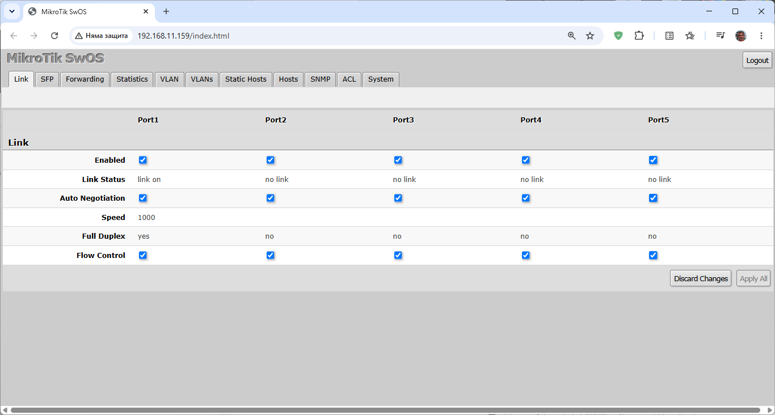Click the Apply All button
This screenshot has height=415, width=775.
click(x=753, y=278)
